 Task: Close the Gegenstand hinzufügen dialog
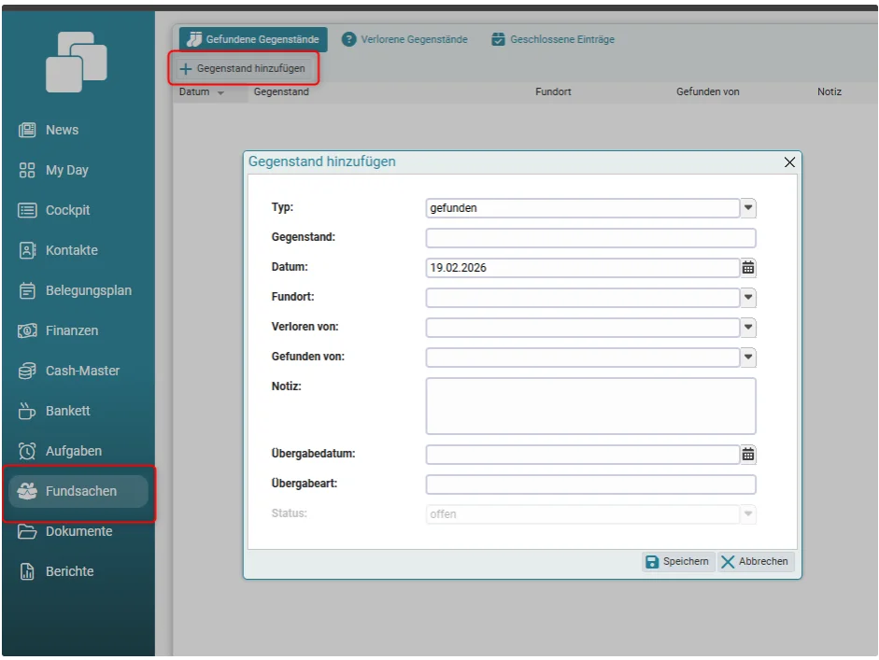point(789,162)
